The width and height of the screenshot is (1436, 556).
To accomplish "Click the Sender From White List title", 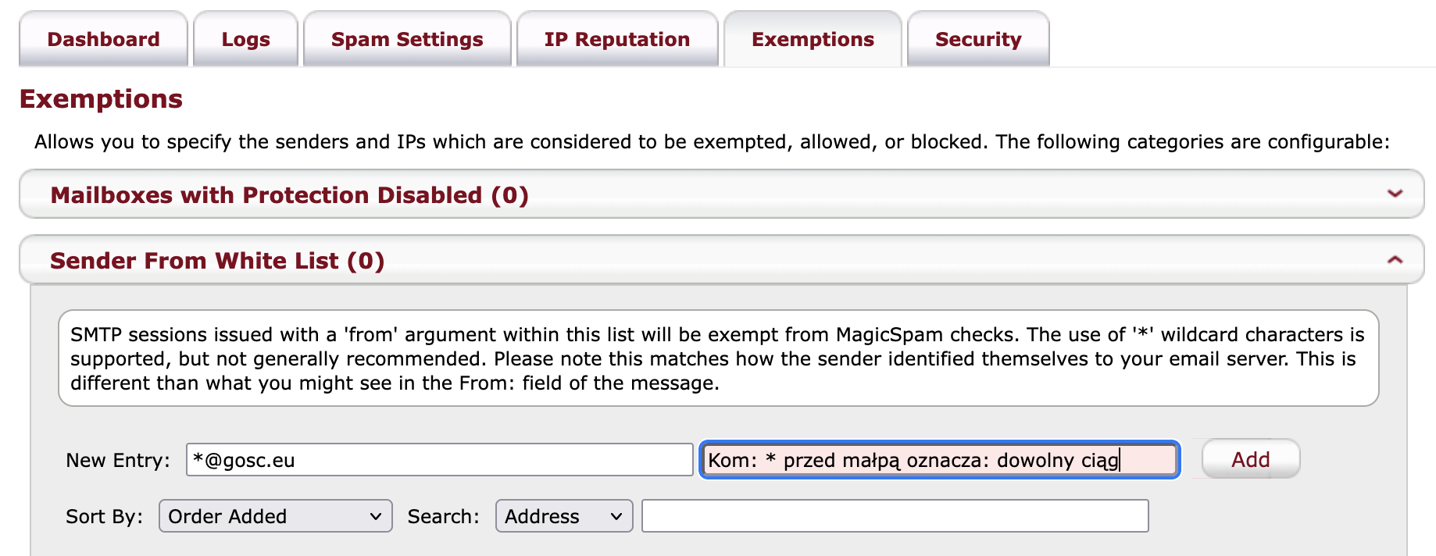I will [x=217, y=261].
